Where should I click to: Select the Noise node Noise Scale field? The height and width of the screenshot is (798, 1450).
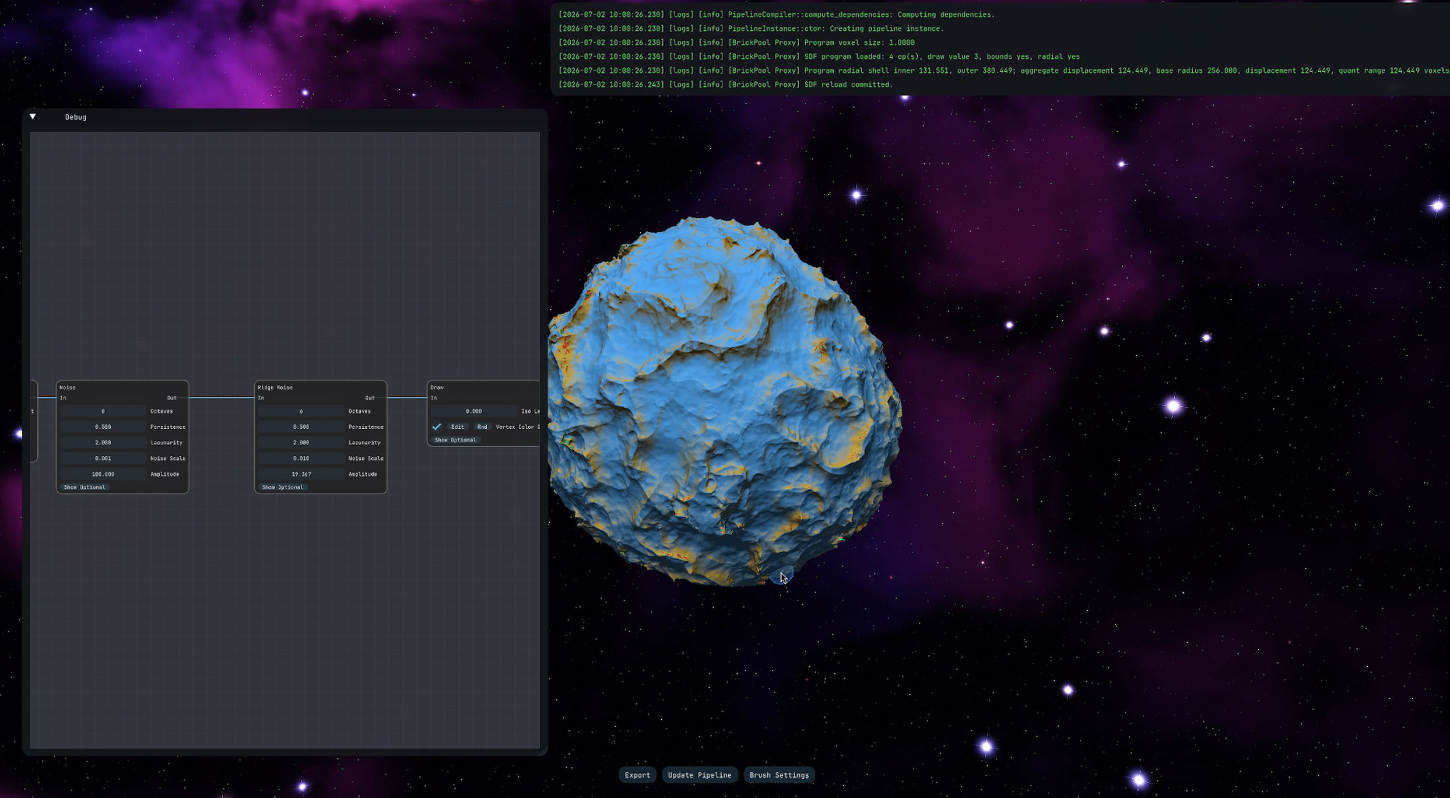[x=103, y=459]
